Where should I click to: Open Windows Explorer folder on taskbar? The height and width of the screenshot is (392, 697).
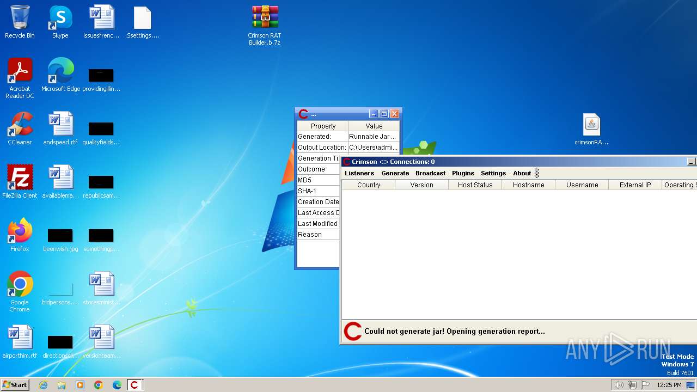coord(62,385)
